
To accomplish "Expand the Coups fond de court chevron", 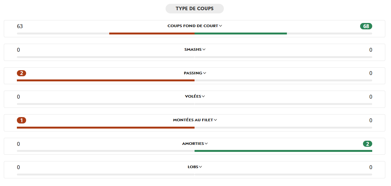I will point(221,26).
